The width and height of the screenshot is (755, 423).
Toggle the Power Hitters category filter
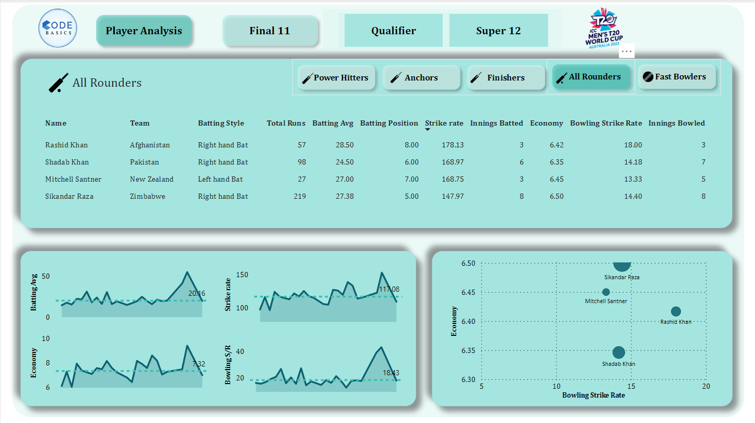click(336, 77)
